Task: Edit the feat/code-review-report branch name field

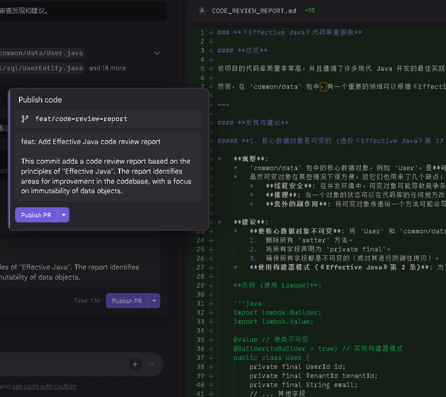Action: click(x=108, y=119)
